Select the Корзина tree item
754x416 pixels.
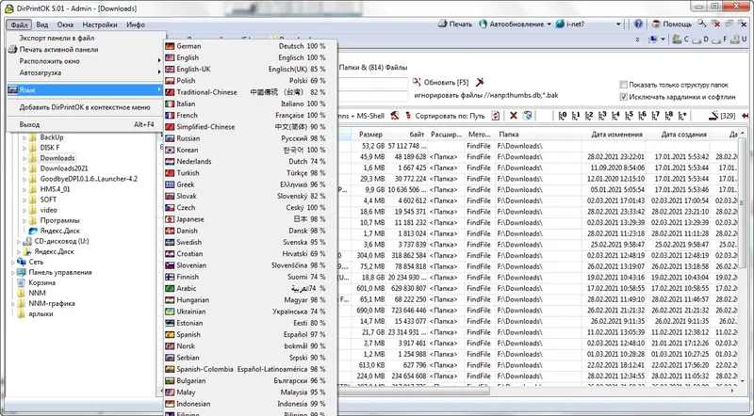click(x=41, y=283)
